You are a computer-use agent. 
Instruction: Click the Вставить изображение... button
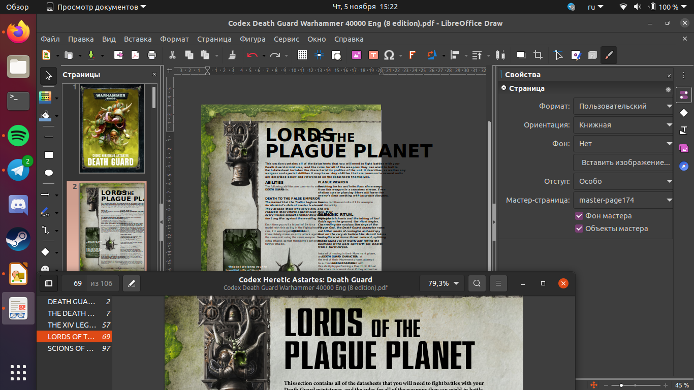tap(623, 162)
